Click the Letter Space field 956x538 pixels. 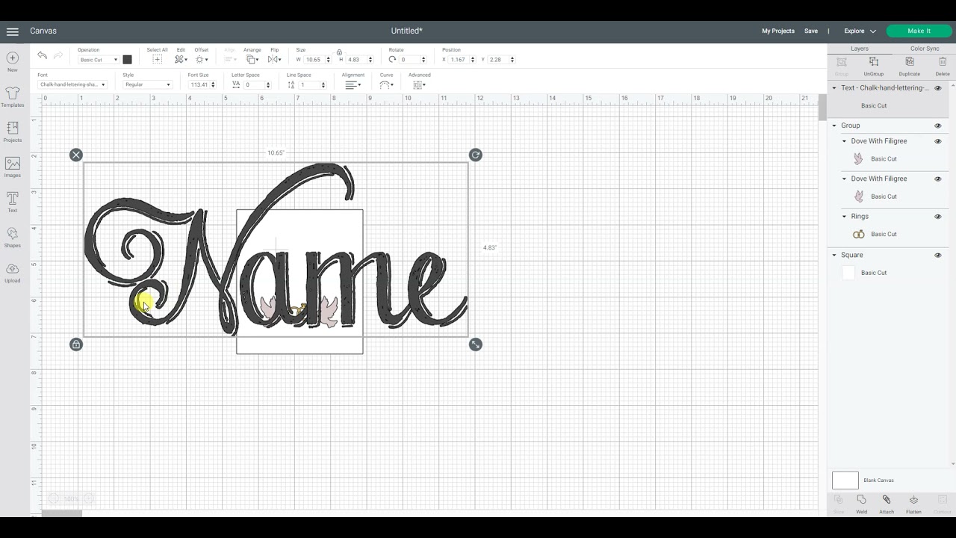254,84
